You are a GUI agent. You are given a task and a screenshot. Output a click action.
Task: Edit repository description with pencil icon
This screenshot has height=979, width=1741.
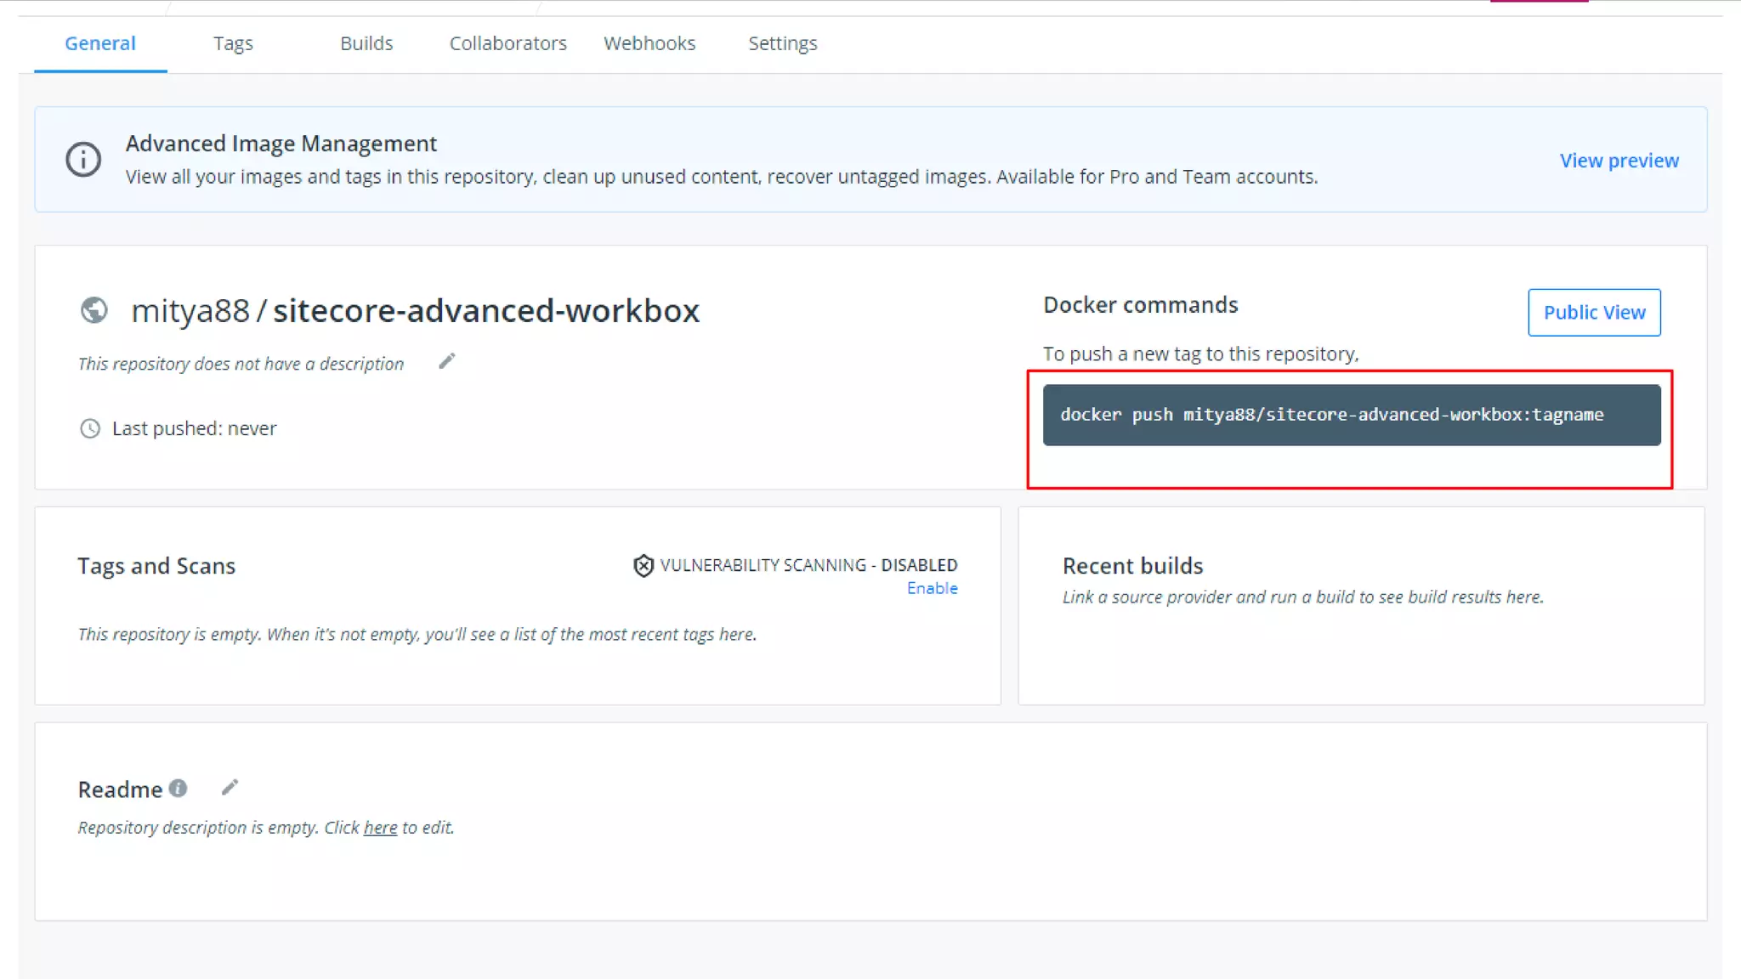pos(446,362)
